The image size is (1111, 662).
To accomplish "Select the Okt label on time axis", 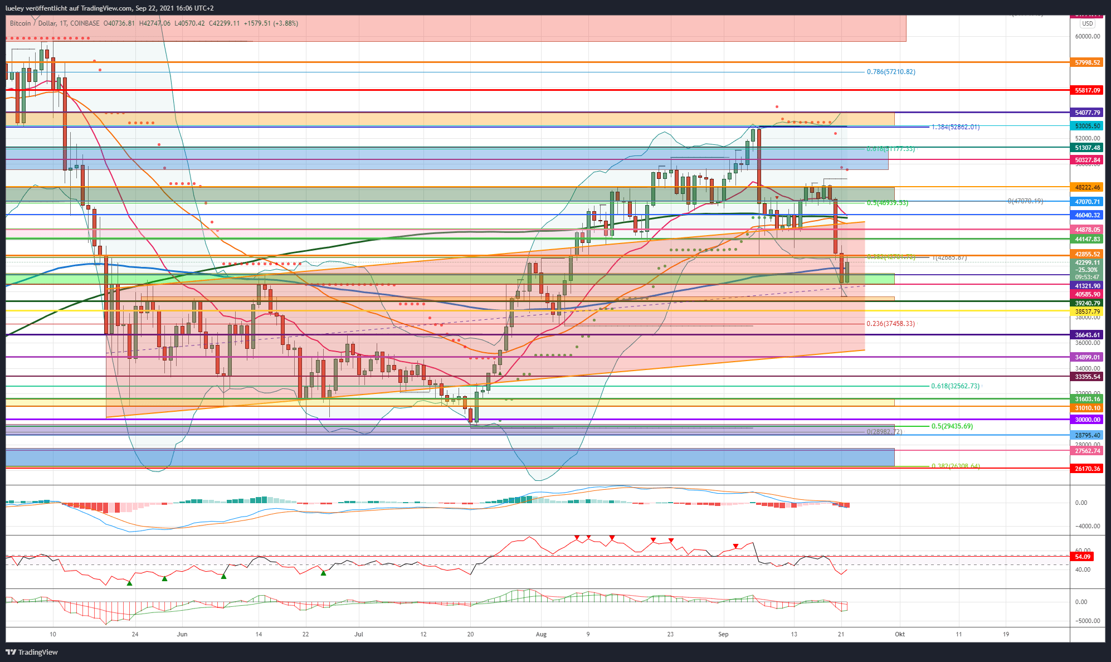I will coord(899,634).
